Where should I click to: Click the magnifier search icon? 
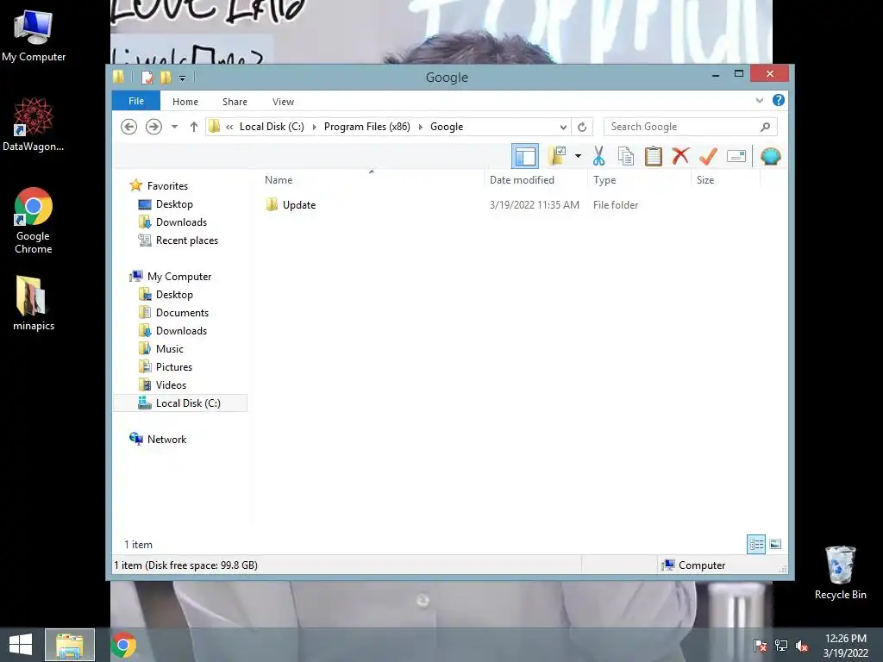click(x=765, y=127)
